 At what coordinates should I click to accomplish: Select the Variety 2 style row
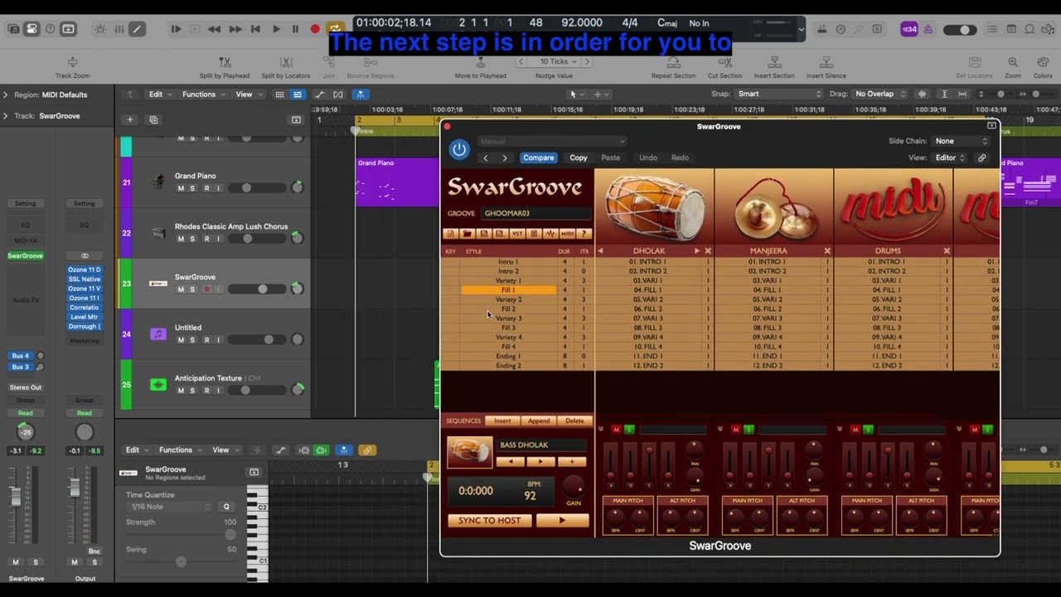point(508,299)
